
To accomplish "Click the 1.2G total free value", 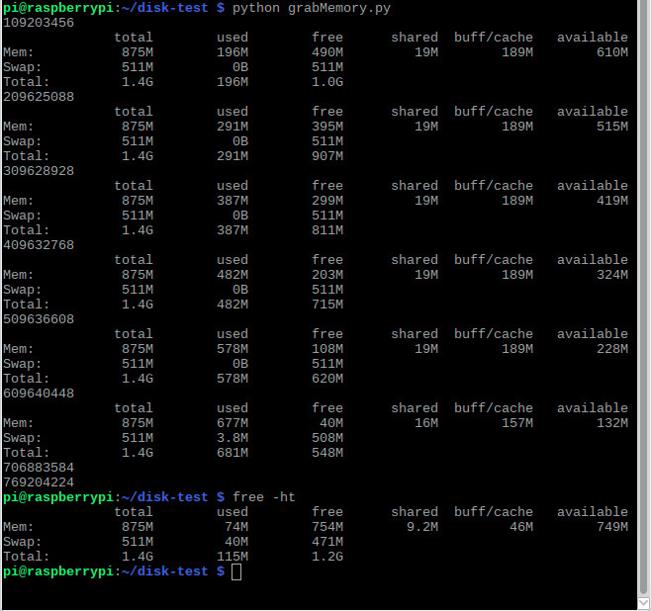I will (x=327, y=557).
